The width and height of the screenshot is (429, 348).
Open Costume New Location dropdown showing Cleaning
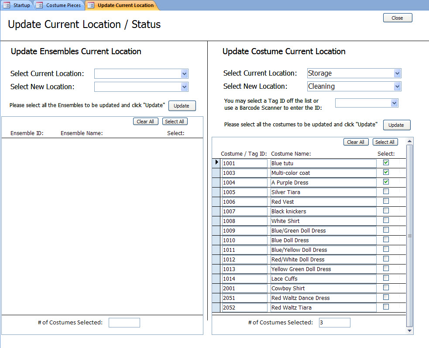click(397, 86)
